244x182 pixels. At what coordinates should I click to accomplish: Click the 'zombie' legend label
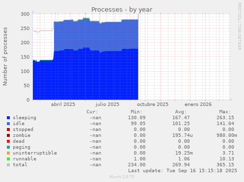pos(22,135)
